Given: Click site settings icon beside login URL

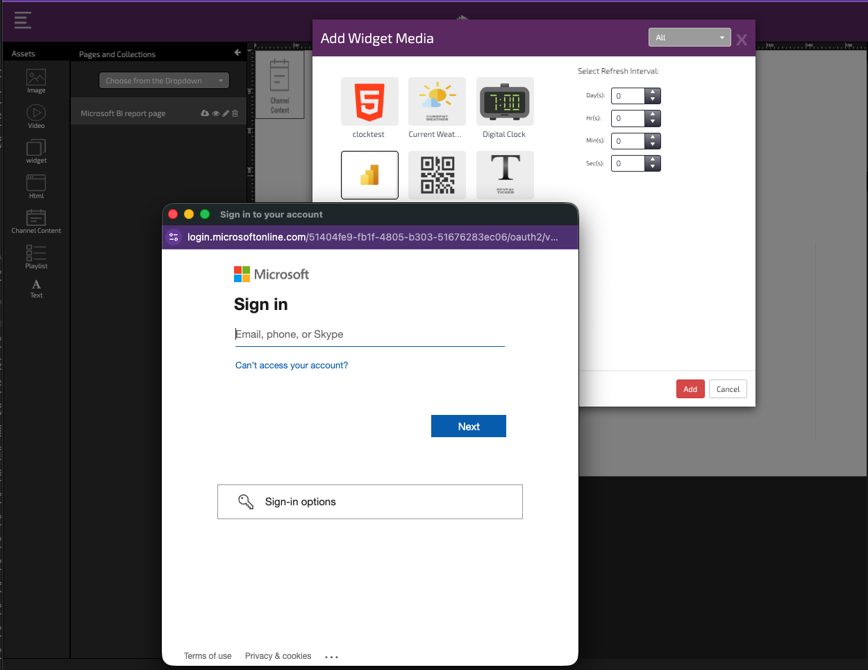Looking at the screenshot, I should tap(174, 237).
